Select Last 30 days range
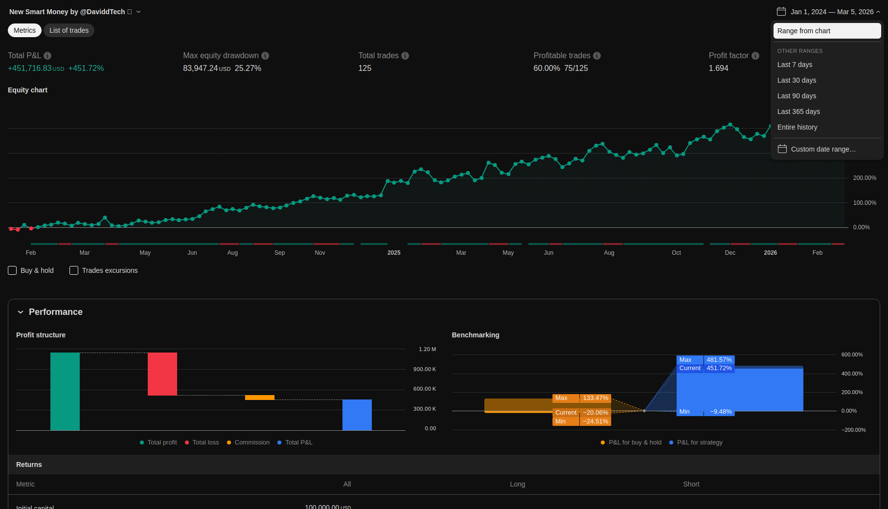 (x=797, y=80)
